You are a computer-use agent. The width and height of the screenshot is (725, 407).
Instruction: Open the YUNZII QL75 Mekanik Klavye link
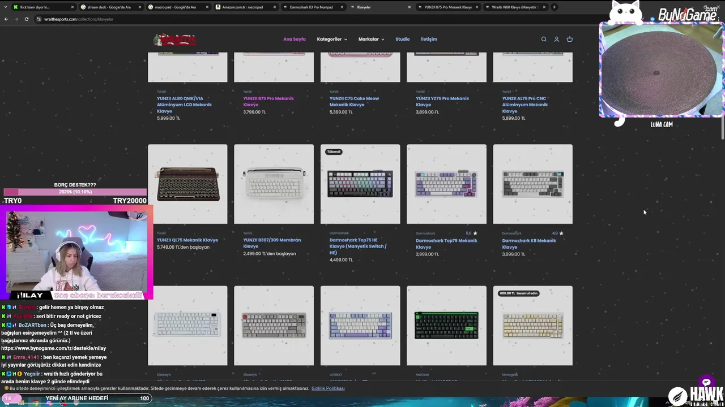(187, 240)
